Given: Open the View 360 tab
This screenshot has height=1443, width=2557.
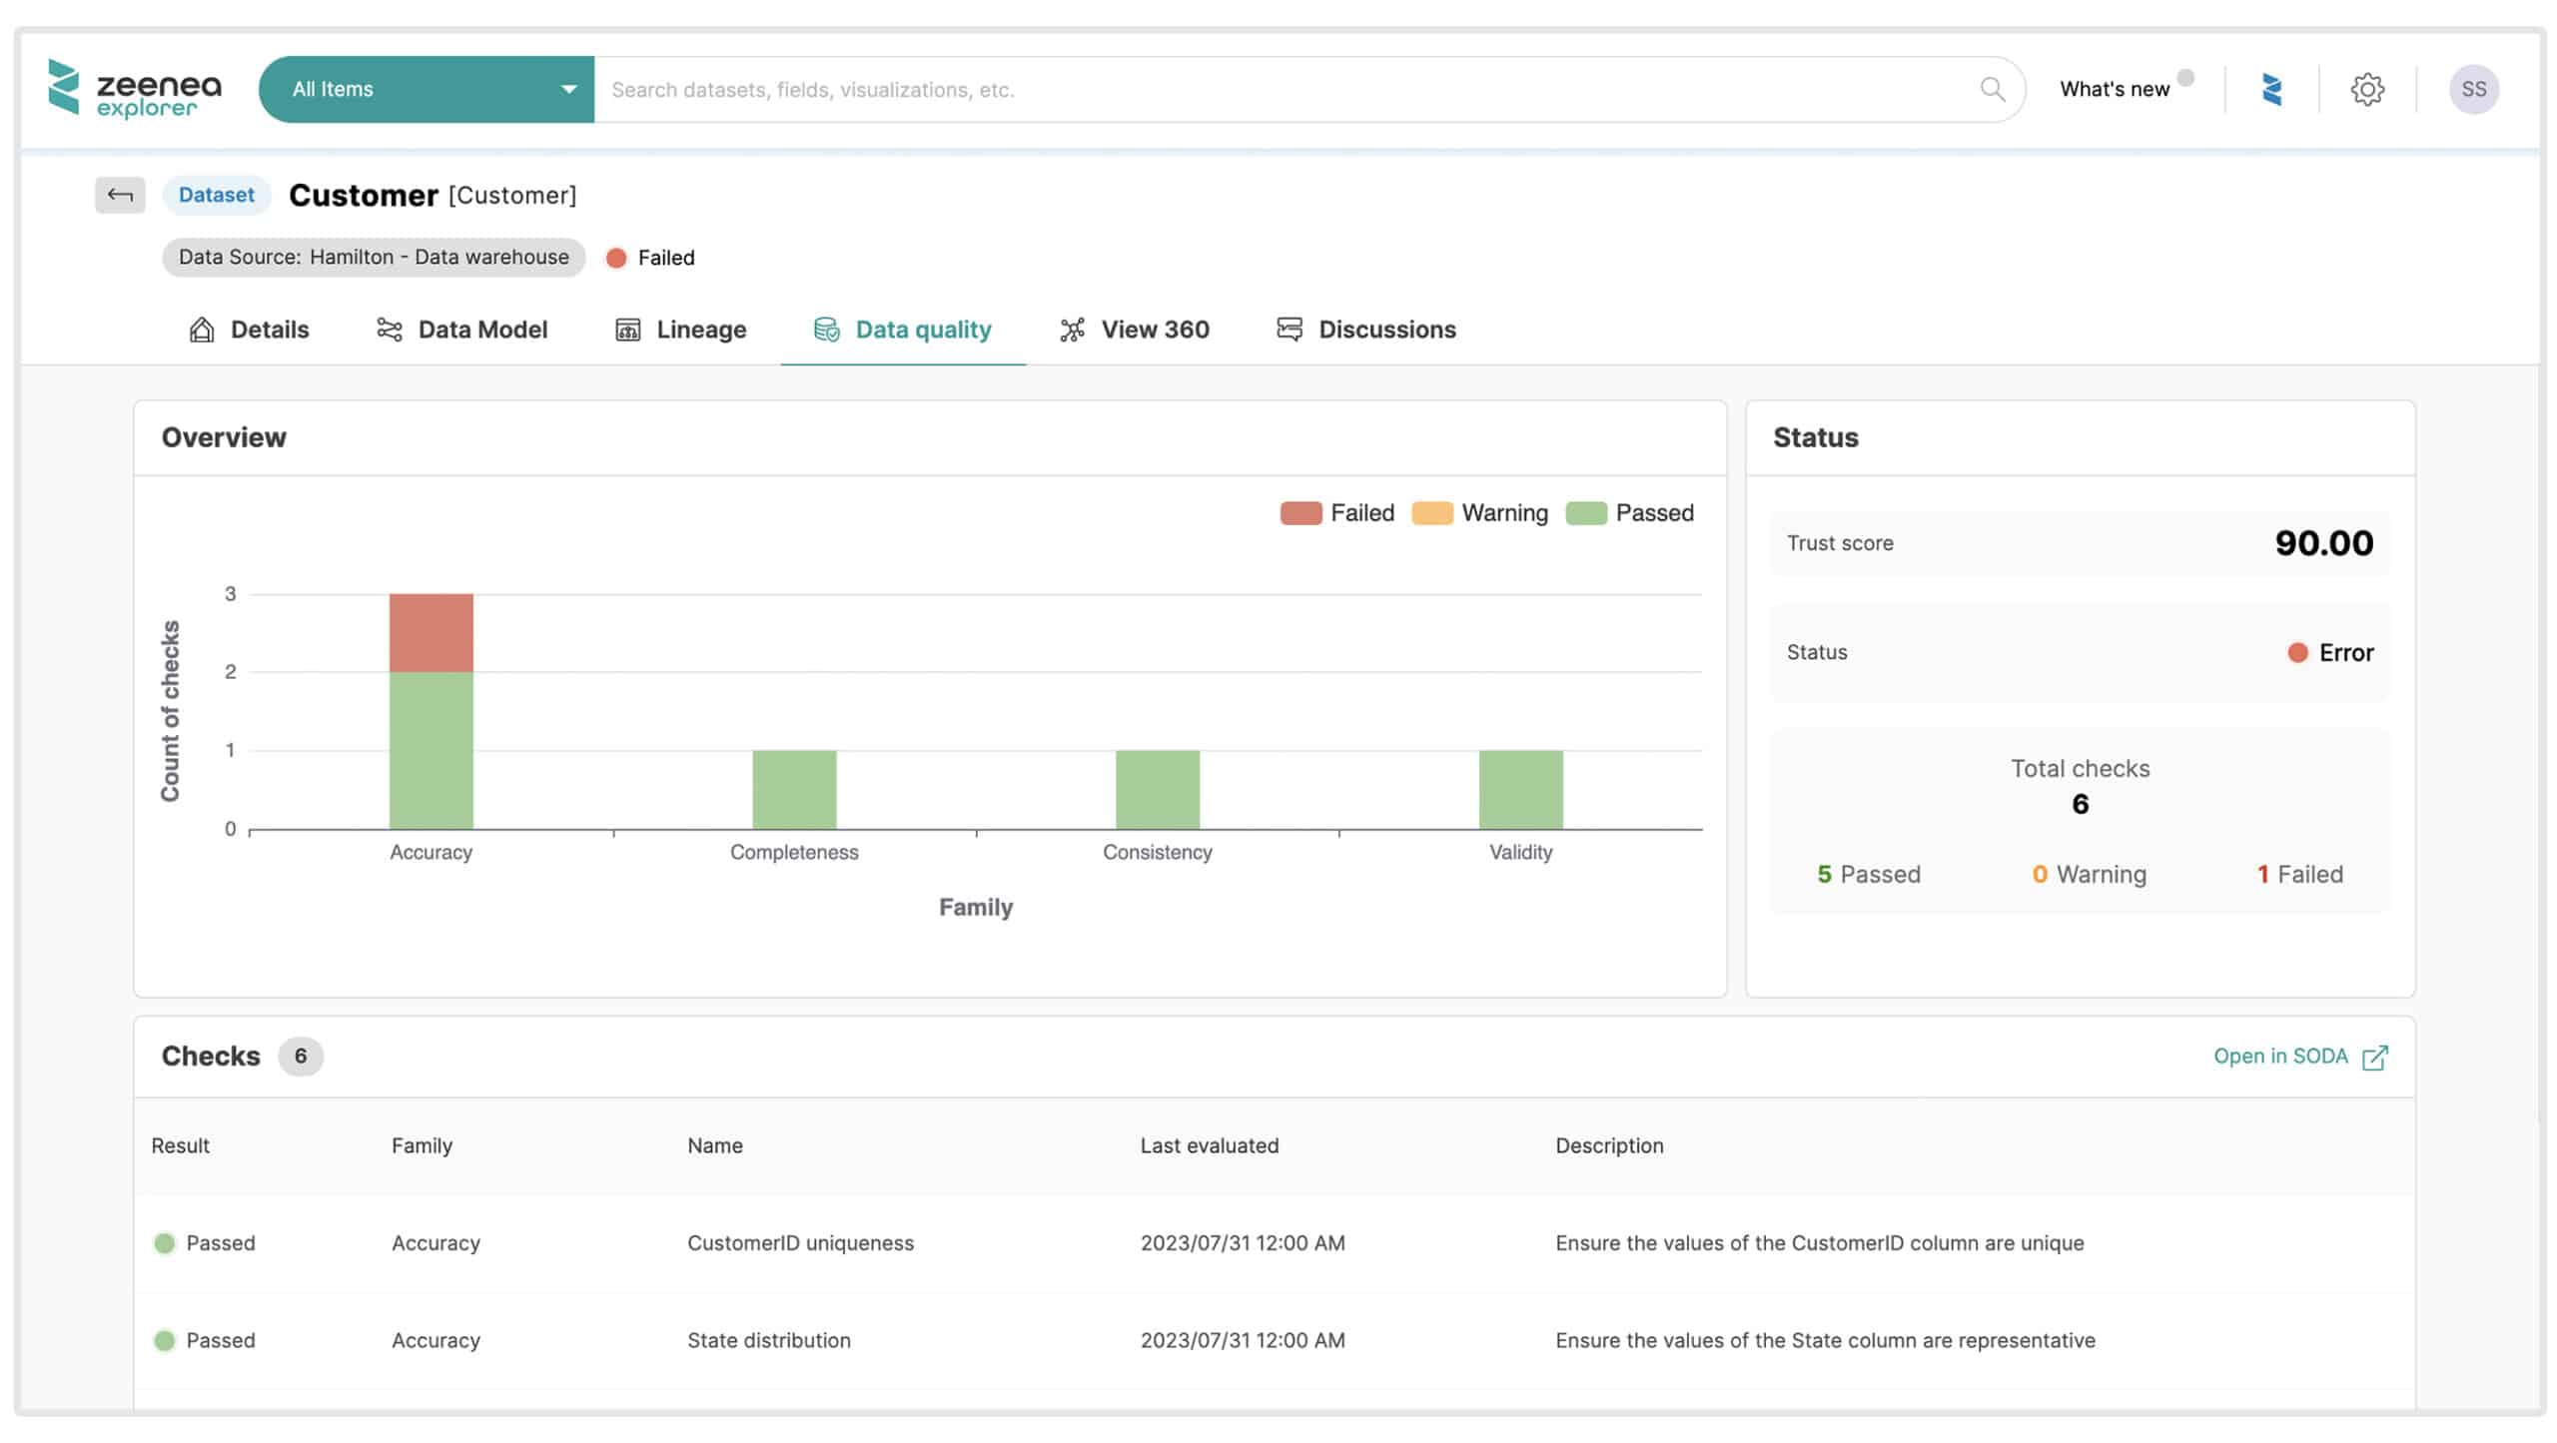Looking at the screenshot, I should pos(1135,330).
